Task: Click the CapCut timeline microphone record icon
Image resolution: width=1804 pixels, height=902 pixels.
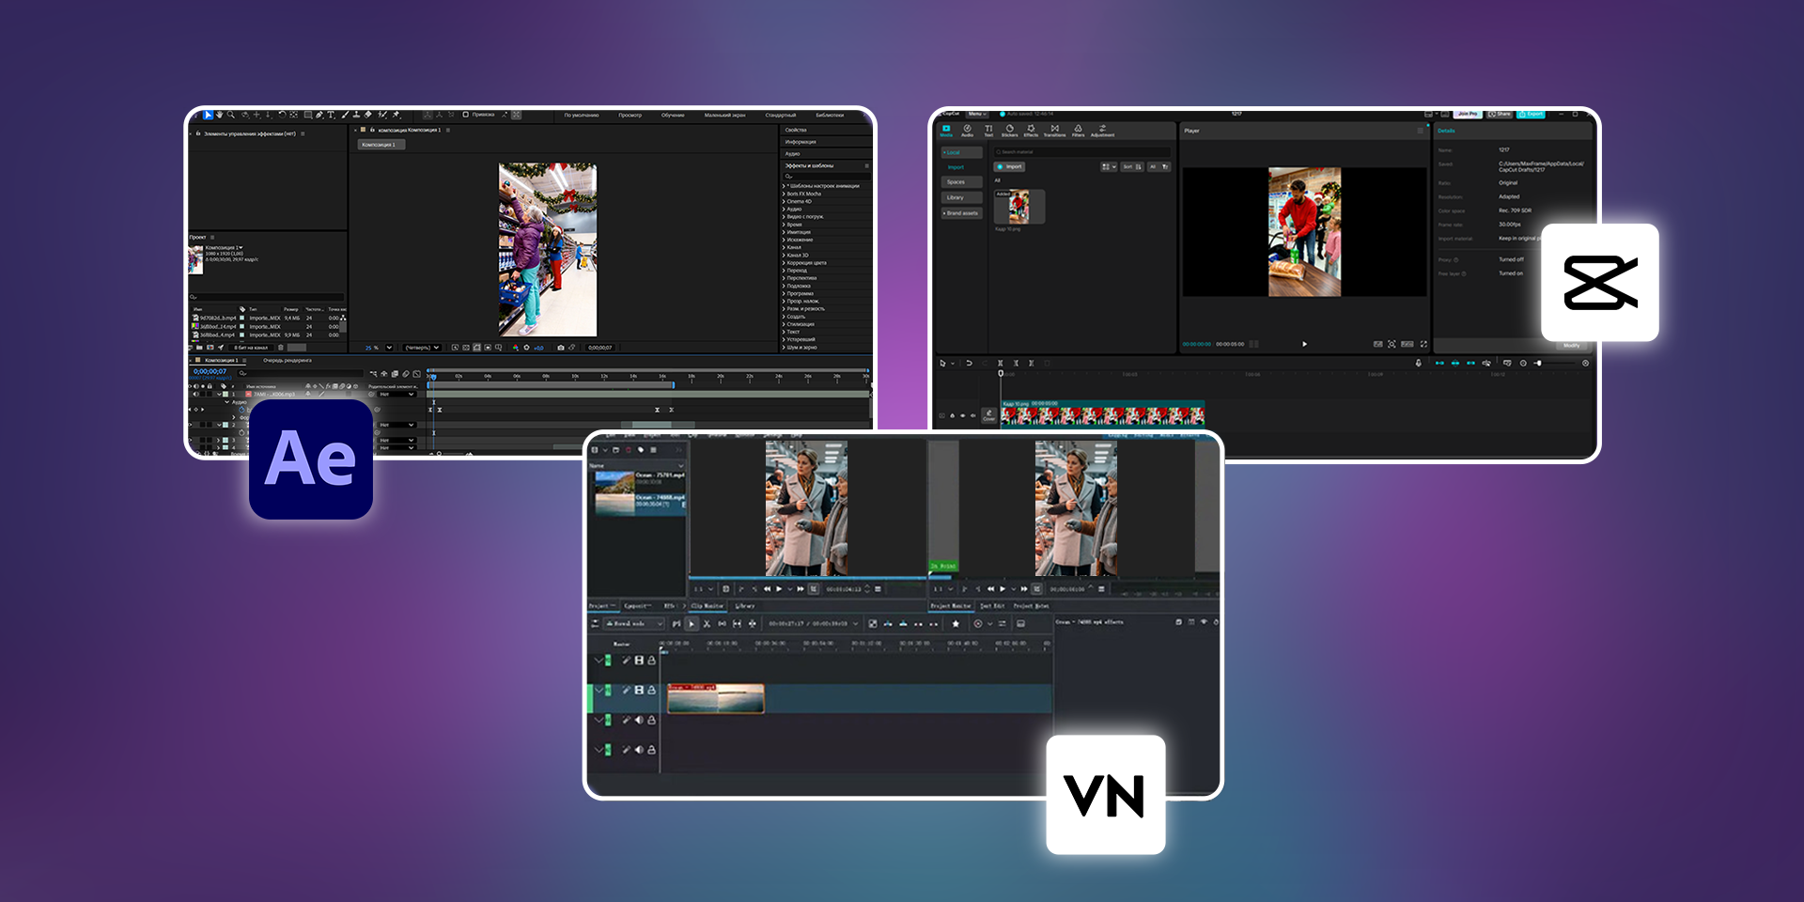Action: 1419,363
